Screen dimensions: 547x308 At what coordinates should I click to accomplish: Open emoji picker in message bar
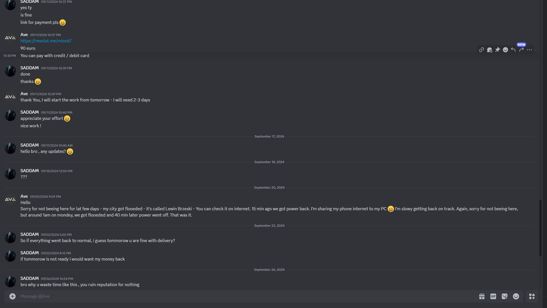click(x=516, y=297)
